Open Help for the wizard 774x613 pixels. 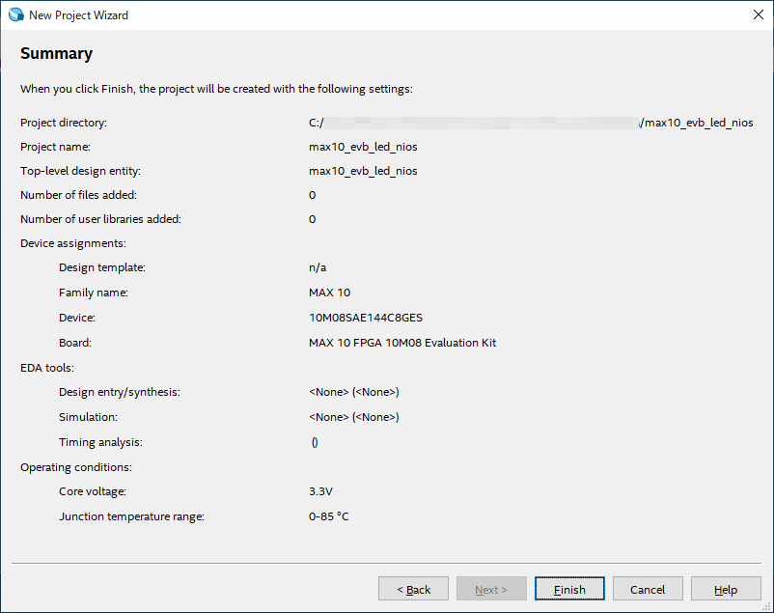click(x=726, y=589)
